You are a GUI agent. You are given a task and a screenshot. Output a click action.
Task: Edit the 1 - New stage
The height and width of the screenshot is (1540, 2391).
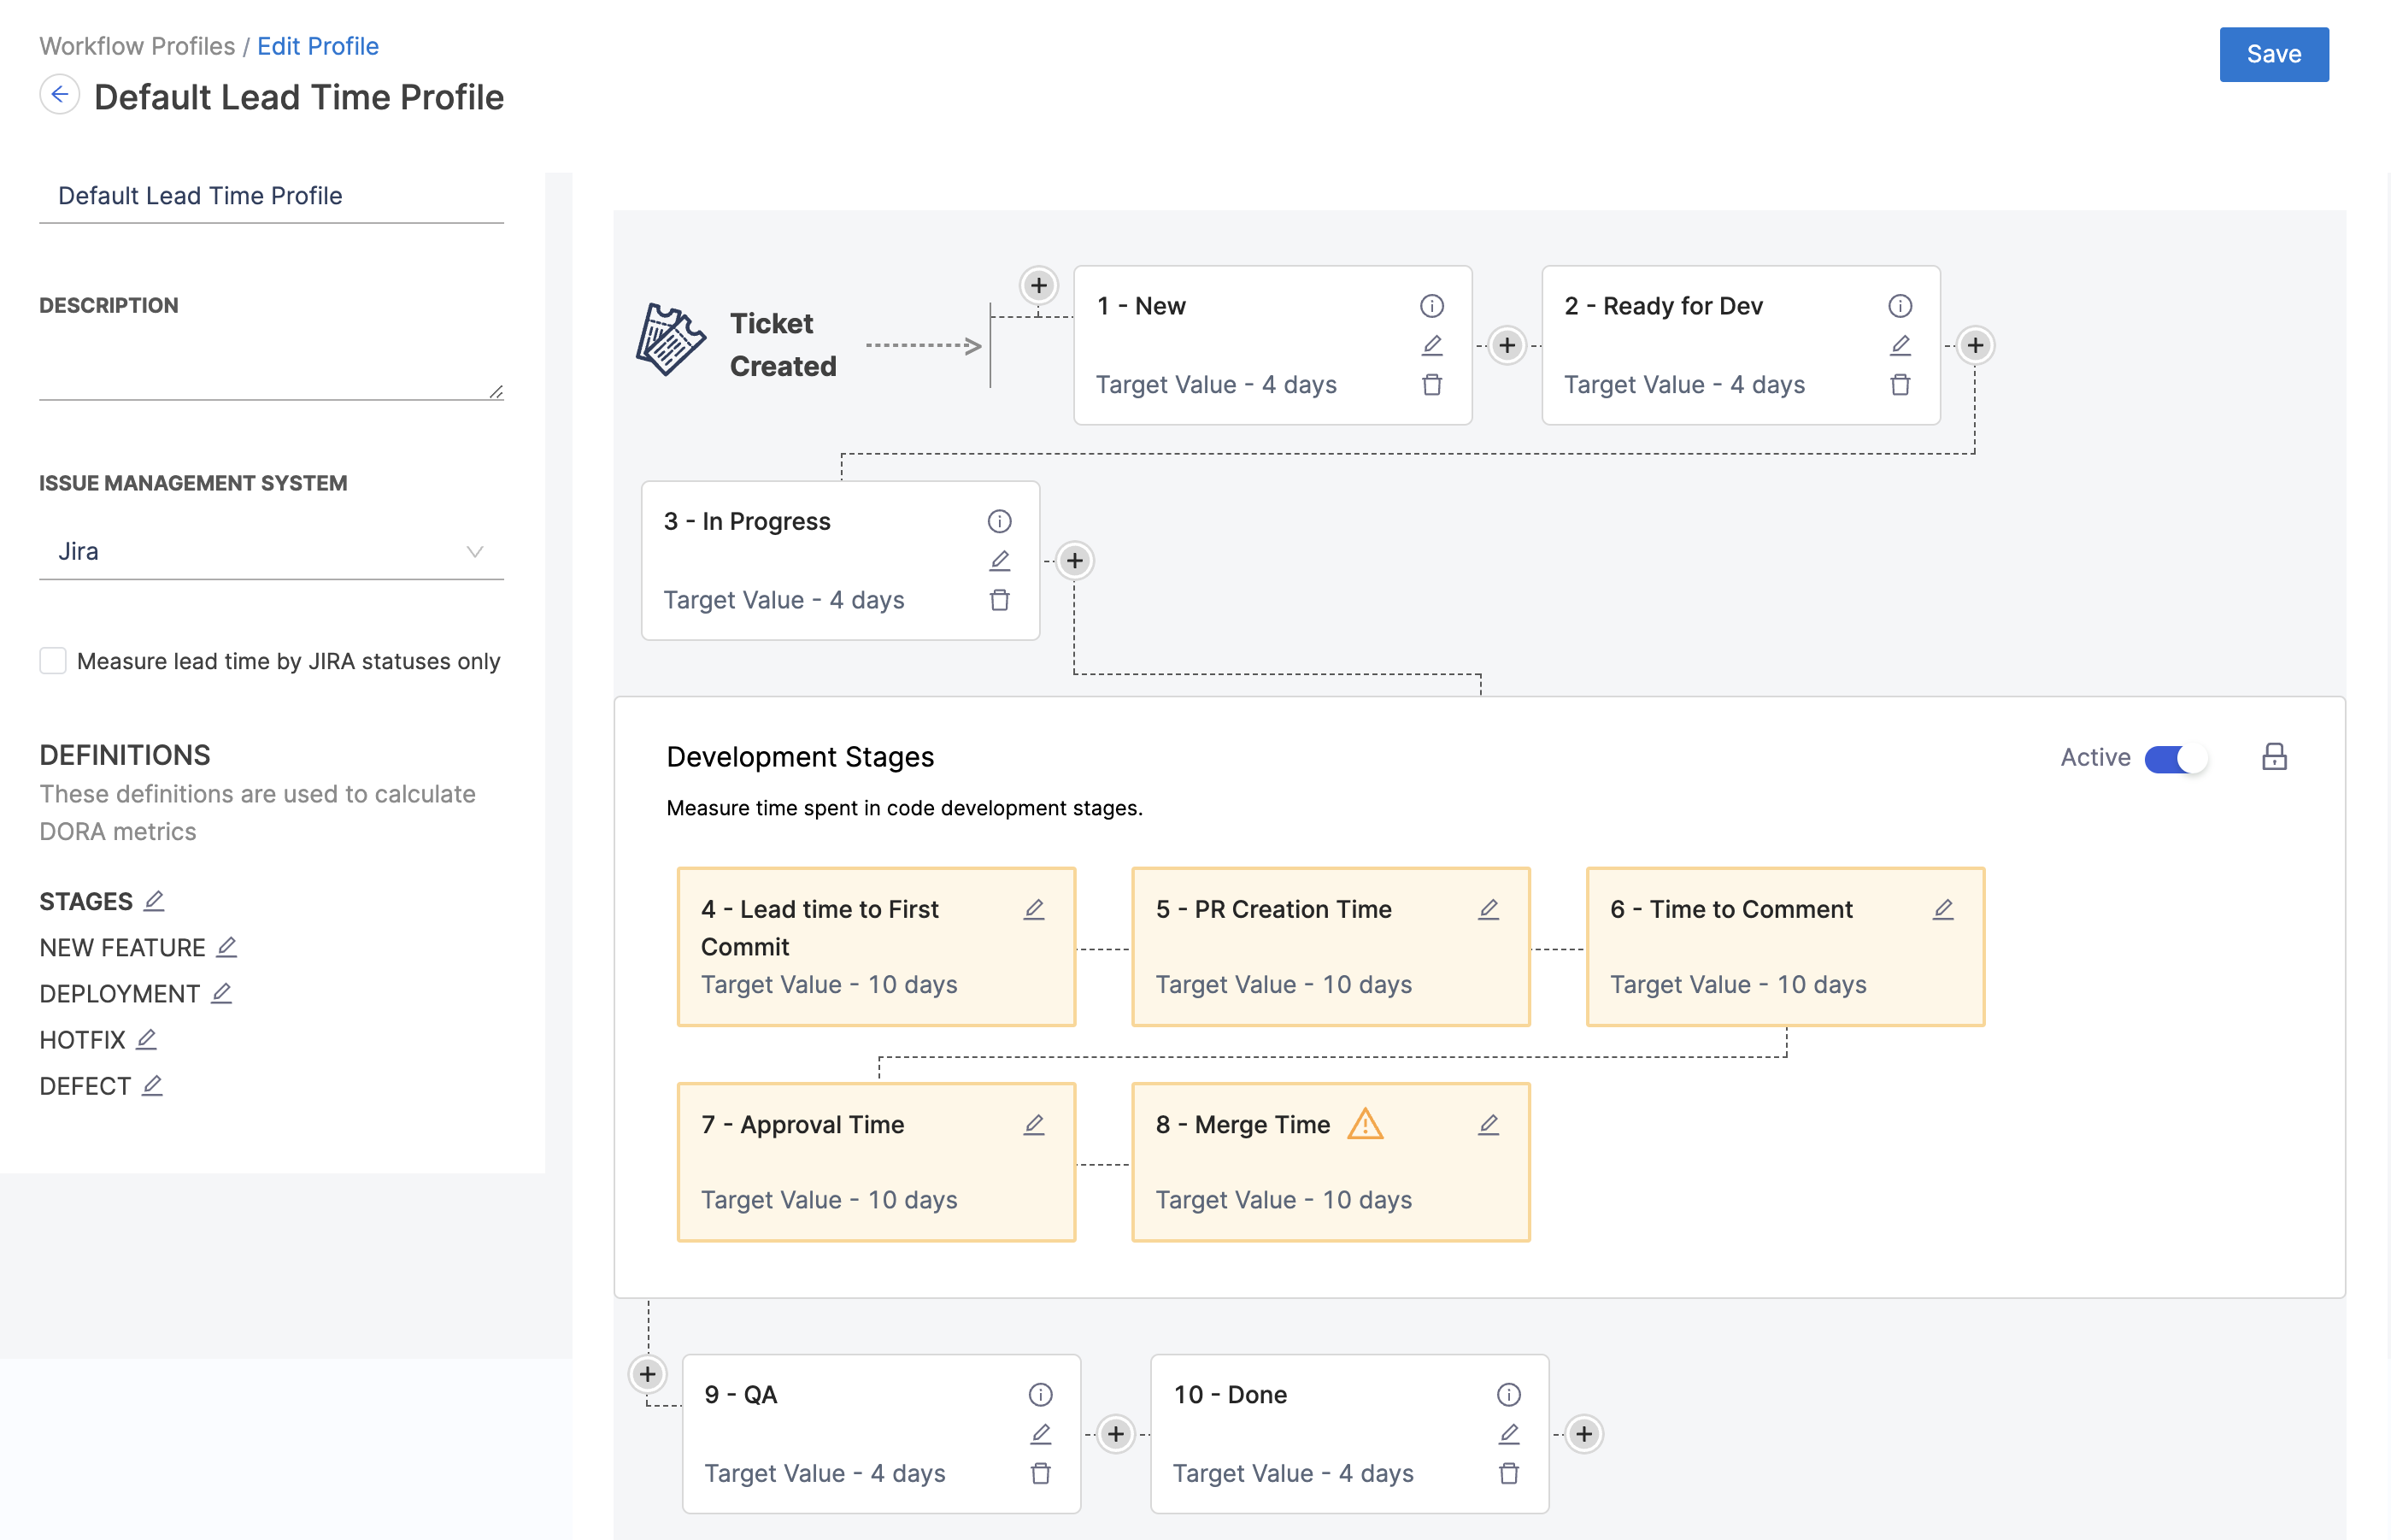(x=1431, y=345)
